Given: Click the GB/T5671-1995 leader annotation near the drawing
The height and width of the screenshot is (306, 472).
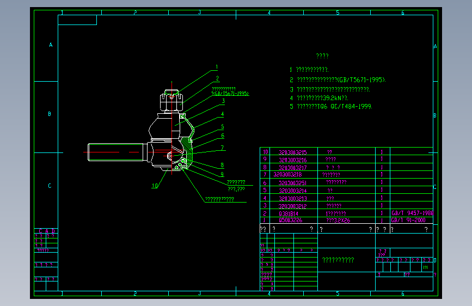Looking at the screenshot, I should (230, 91).
